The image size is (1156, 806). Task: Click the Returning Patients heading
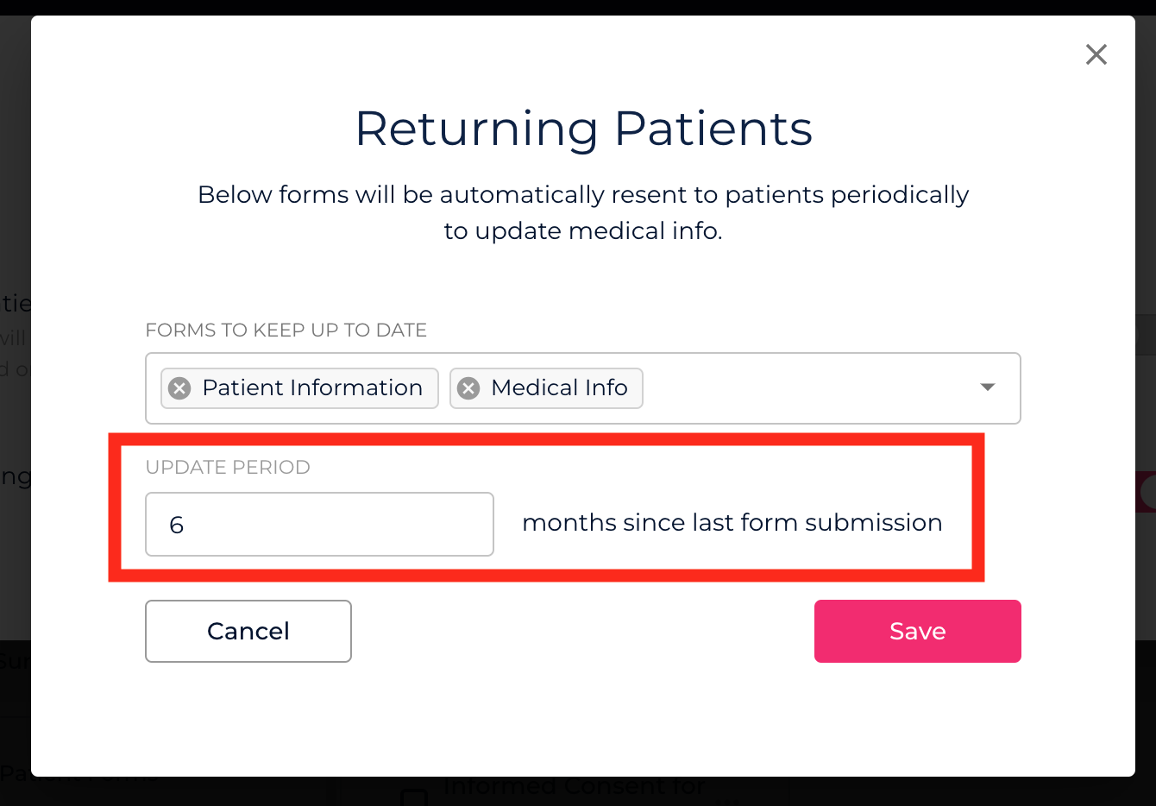coord(583,129)
